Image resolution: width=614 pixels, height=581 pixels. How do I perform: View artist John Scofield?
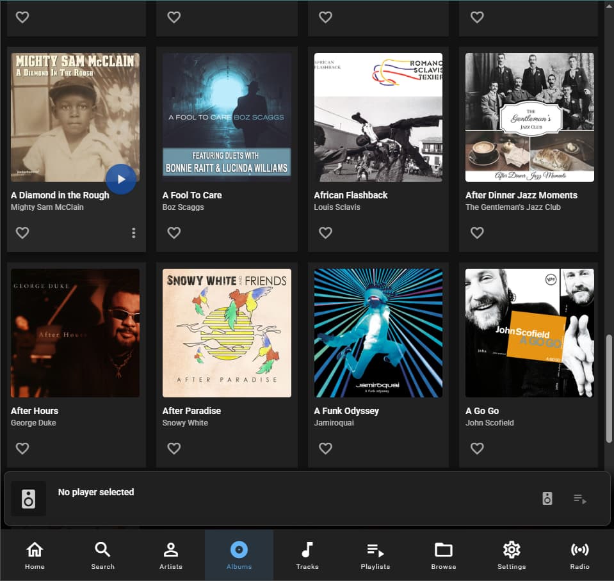click(490, 423)
